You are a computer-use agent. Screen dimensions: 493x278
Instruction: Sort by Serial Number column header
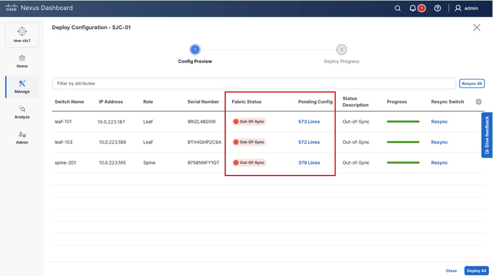203,102
